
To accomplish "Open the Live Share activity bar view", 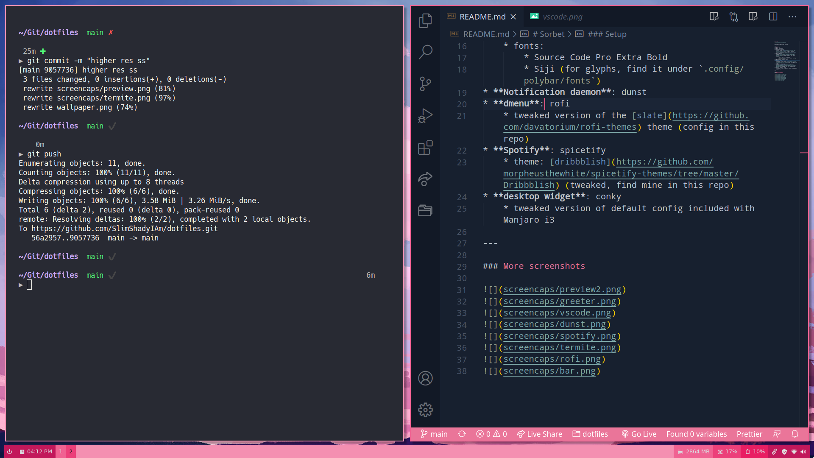I will (425, 179).
